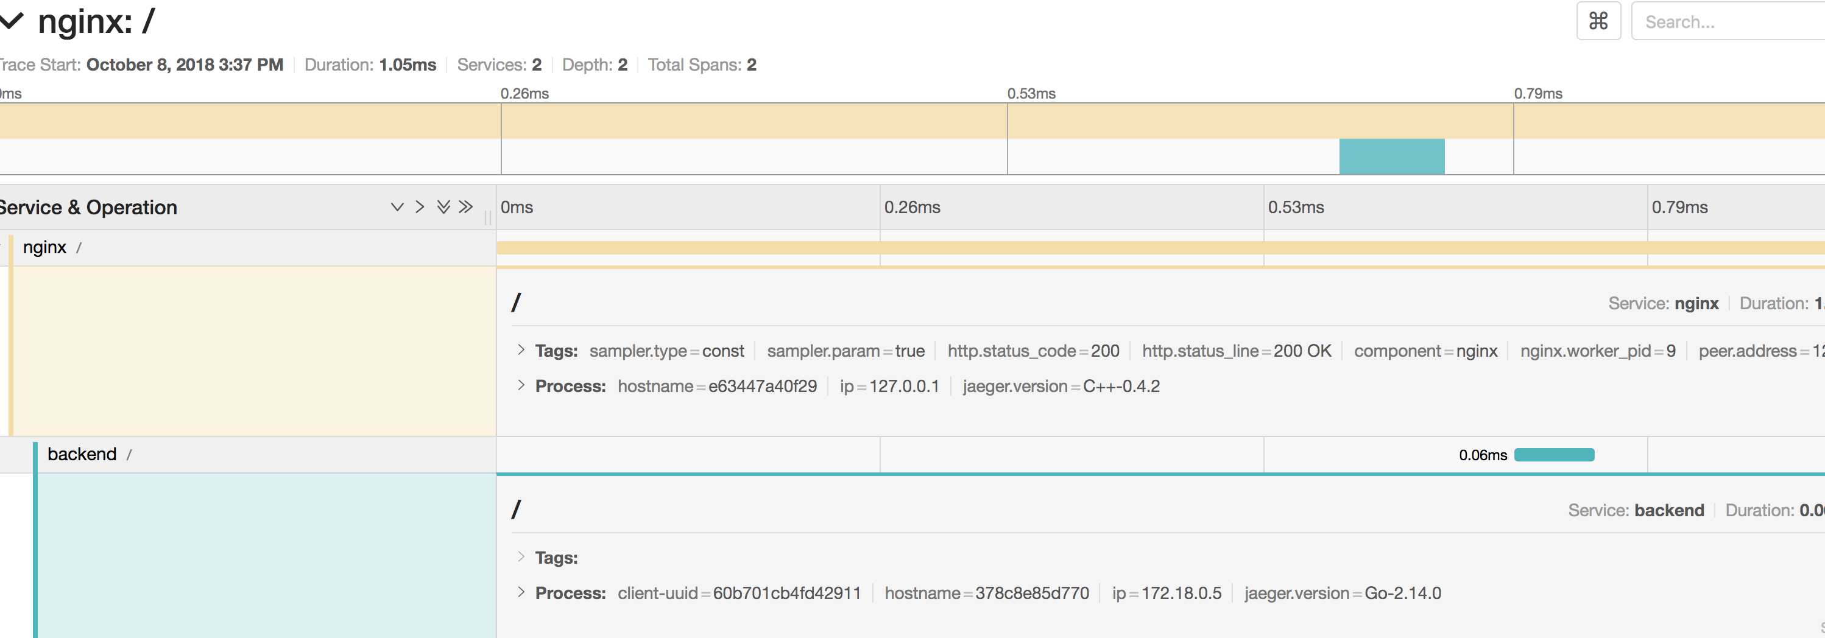The image size is (1825, 638).
Task: Click the http.status_code=200 tag
Action: pyautogui.click(x=1033, y=351)
